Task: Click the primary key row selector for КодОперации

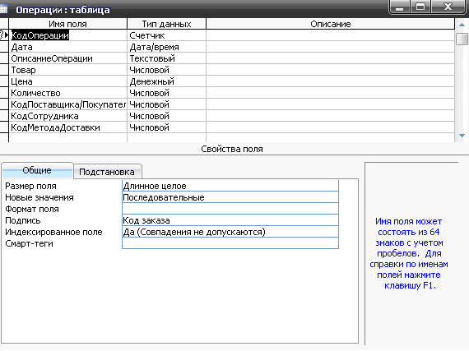Action: [4, 35]
